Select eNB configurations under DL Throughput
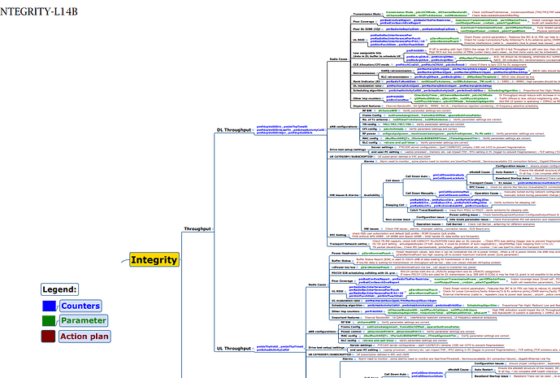Screen dimensions: 560x378 tap(343, 127)
